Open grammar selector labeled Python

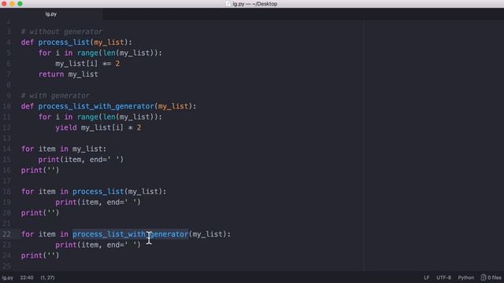[465, 277]
